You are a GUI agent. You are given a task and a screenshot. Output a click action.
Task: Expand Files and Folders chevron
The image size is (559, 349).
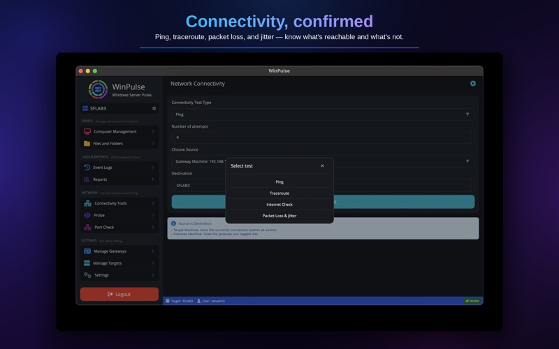point(153,144)
